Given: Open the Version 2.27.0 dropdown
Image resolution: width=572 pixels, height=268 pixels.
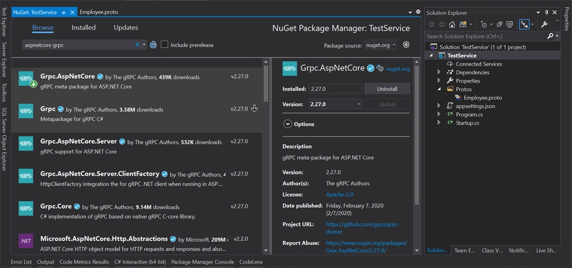Looking at the screenshot, I should [x=335, y=104].
